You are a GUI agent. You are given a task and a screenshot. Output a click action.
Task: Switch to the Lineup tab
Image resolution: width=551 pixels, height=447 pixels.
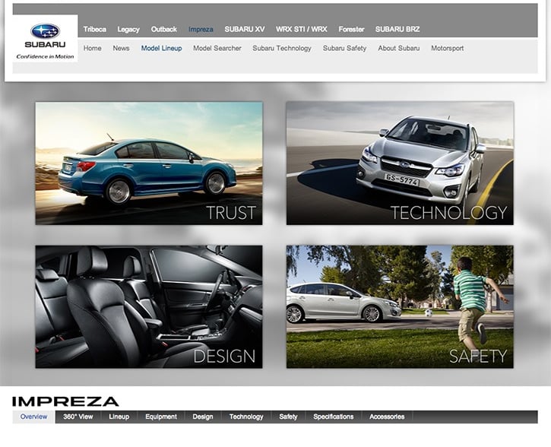click(119, 417)
